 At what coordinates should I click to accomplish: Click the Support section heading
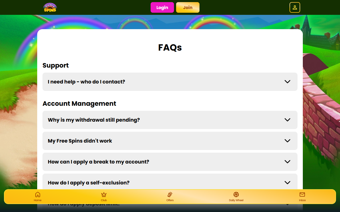(56, 65)
